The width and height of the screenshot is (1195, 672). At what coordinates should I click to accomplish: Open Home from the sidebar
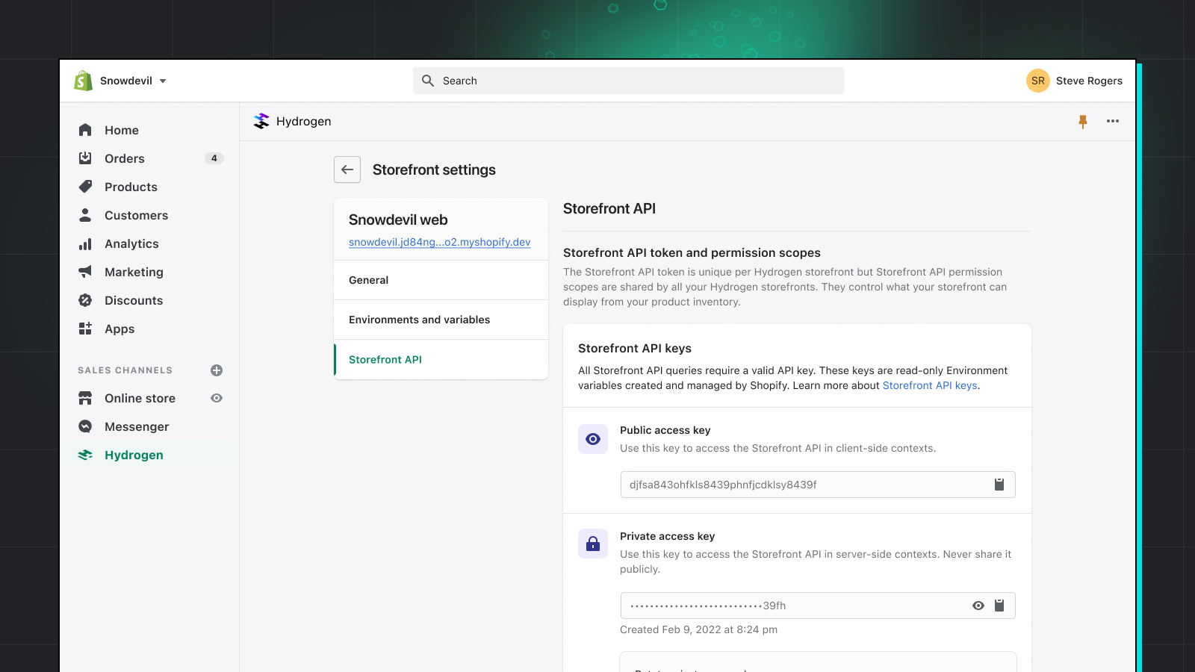point(121,130)
